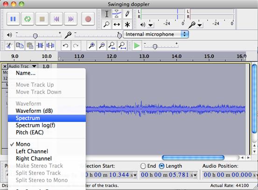This screenshot has width=258, height=190.
Task: Click the Cut scissors icon
Action: coord(9,45)
